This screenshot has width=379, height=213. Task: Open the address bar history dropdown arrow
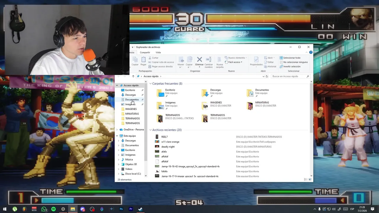(263, 76)
